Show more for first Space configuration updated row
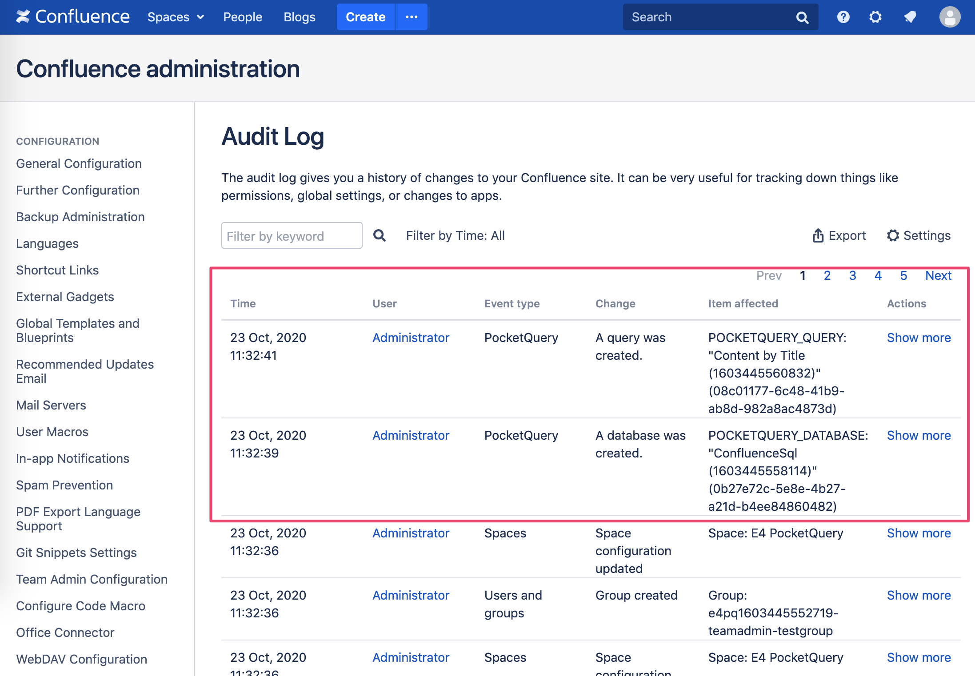Image resolution: width=975 pixels, height=676 pixels. coord(919,533)
